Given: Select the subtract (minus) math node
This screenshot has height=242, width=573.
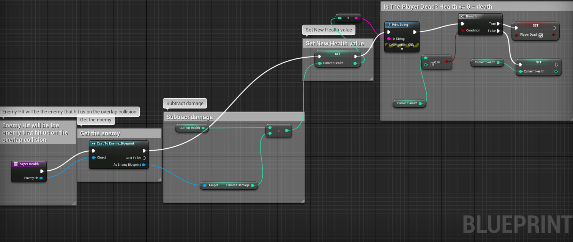Looking at the screenshot, I should 279,130.
